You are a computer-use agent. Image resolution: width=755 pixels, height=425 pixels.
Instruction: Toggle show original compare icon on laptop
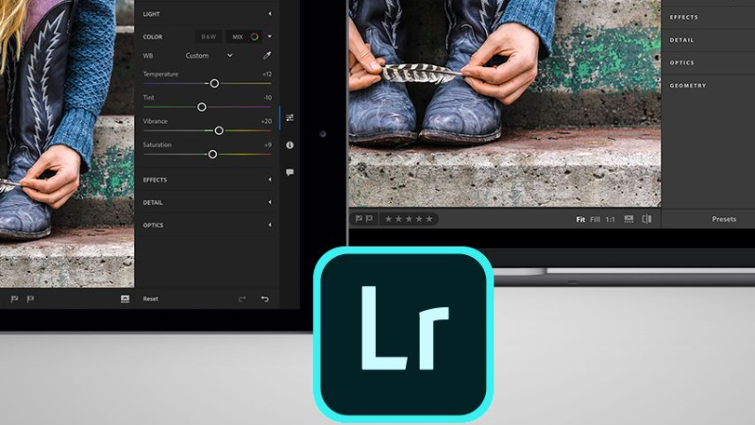647,219
